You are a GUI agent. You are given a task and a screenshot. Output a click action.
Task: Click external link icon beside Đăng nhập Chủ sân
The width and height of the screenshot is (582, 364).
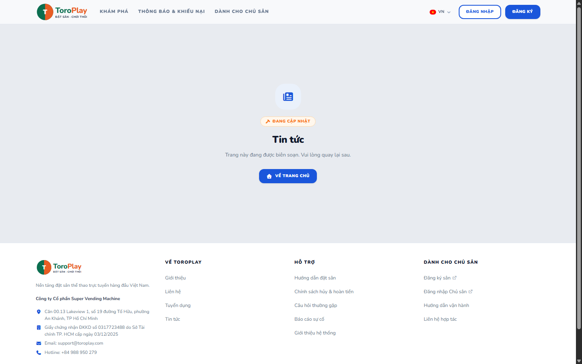[470, 292]
